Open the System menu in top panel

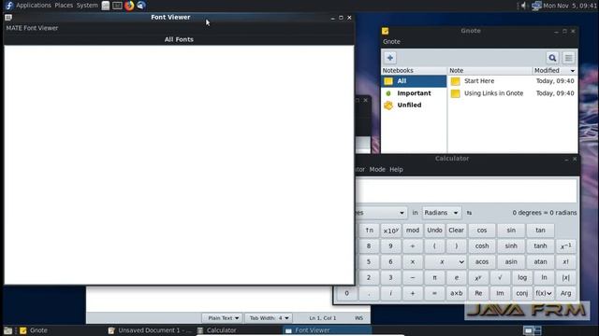(87, 6)
